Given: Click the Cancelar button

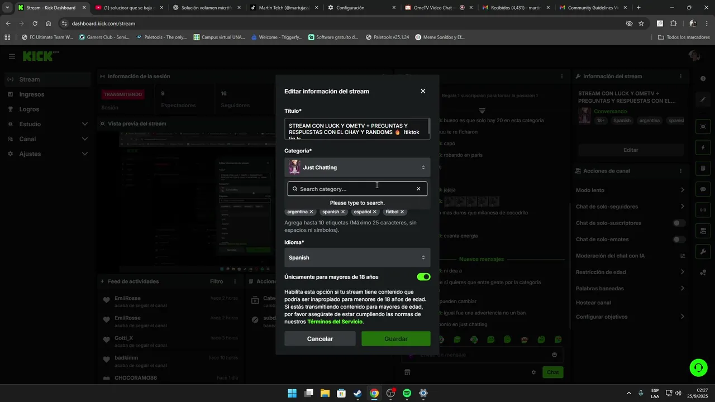Looking at the screenshot, I should click(320, 339).
